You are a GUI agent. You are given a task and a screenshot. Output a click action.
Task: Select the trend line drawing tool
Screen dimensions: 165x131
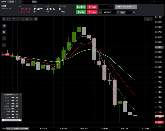[x=4, y=38]
